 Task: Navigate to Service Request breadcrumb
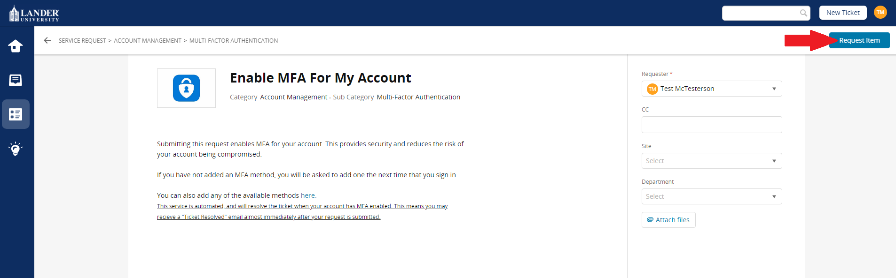click(x=82, y=41)
